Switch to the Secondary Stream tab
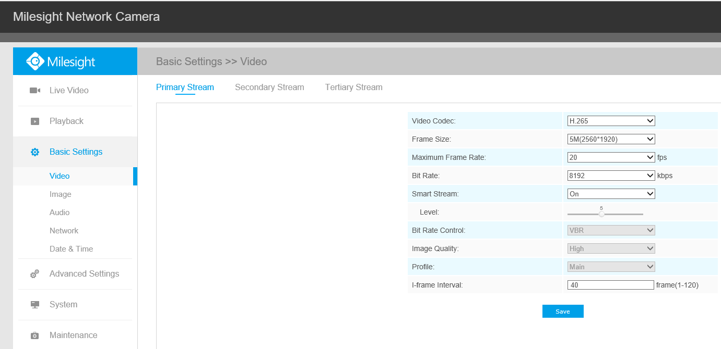This screenshot has height=349, width=721. 269,87
